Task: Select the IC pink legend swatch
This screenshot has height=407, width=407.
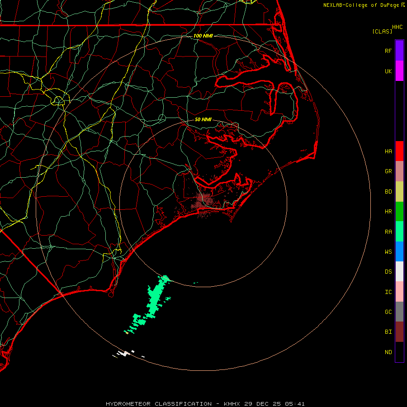Action: [x=399, y=292]
